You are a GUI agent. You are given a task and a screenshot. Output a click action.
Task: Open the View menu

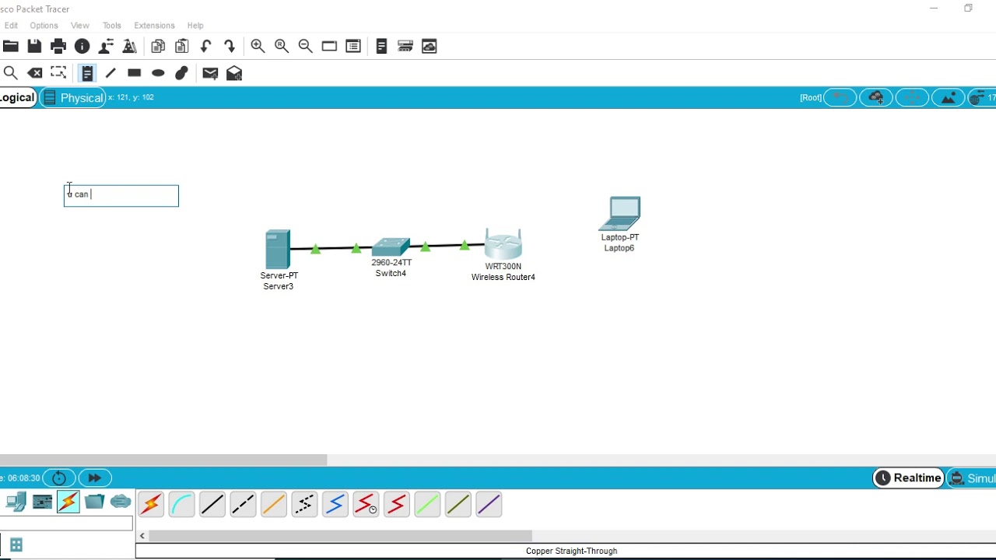click(x=80, y=26)
